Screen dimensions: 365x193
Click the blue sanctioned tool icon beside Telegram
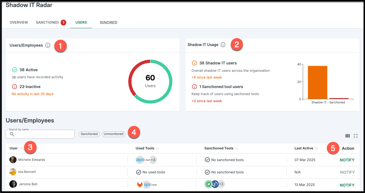pos(215,184)
